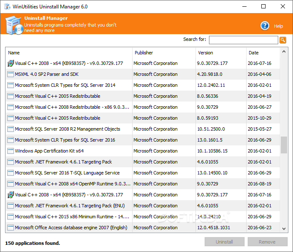Click icon of MSXML 4.0 SP2 Parser row

click(11, 74)
